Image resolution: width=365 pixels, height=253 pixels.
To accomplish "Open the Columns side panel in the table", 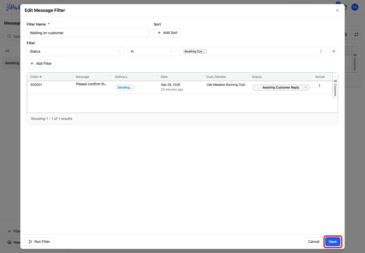I will [335, 88].
